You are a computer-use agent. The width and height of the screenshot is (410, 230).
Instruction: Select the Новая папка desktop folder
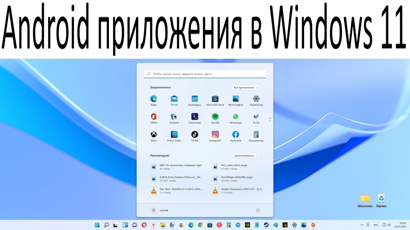[365, 200]
